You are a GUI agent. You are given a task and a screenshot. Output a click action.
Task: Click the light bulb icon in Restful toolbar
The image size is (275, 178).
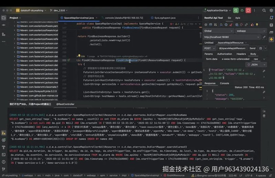[257, 25]
